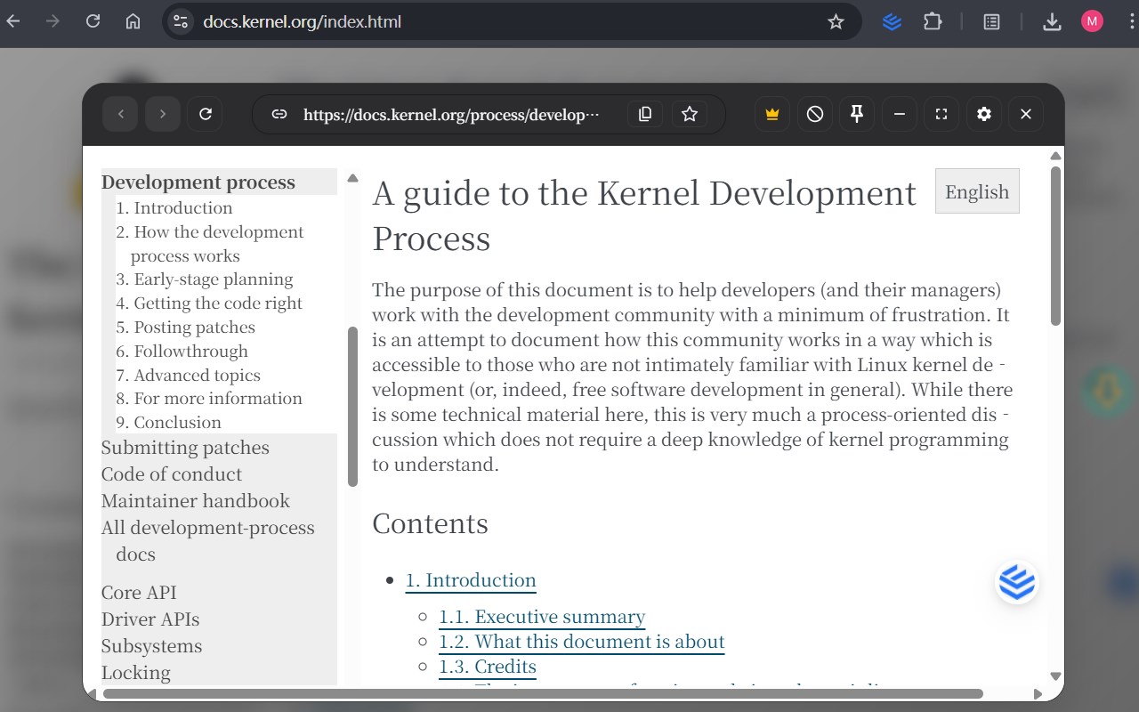Open 1.3. Credits link
Viewport: 1139px width, 712px height.
[488, 667]
